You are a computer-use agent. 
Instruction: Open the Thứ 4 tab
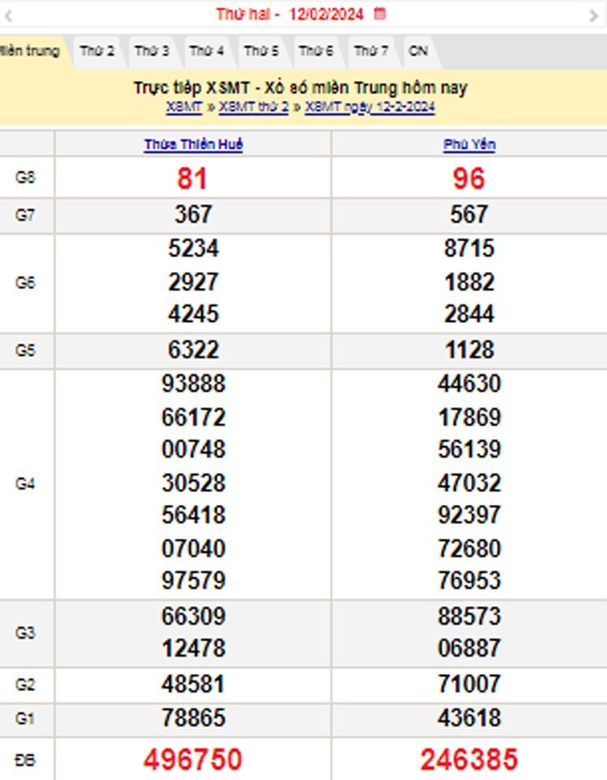(x=207, y=51)
